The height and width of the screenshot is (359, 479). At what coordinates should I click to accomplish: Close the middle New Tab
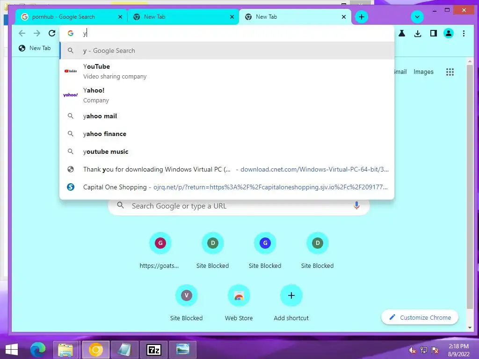click(232, 17)
